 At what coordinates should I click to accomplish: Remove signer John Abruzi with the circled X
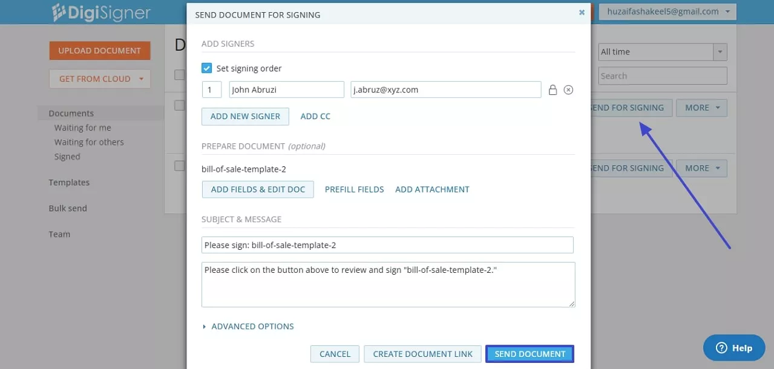point(568,90)
